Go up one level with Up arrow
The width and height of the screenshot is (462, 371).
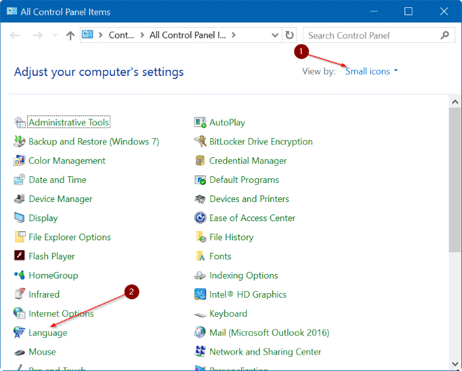pyautogui.click(x=70, y=36)
